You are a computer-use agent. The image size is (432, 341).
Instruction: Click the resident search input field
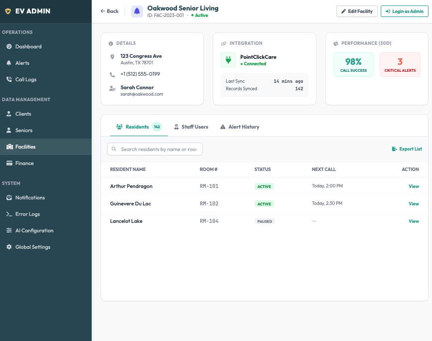tap(154, 149)
